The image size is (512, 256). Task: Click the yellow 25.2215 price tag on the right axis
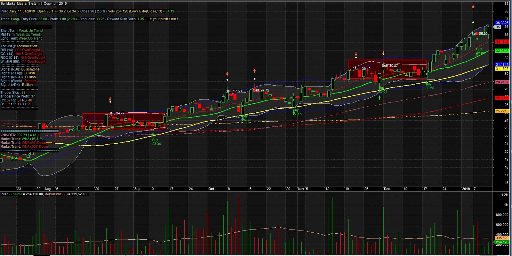502,111
